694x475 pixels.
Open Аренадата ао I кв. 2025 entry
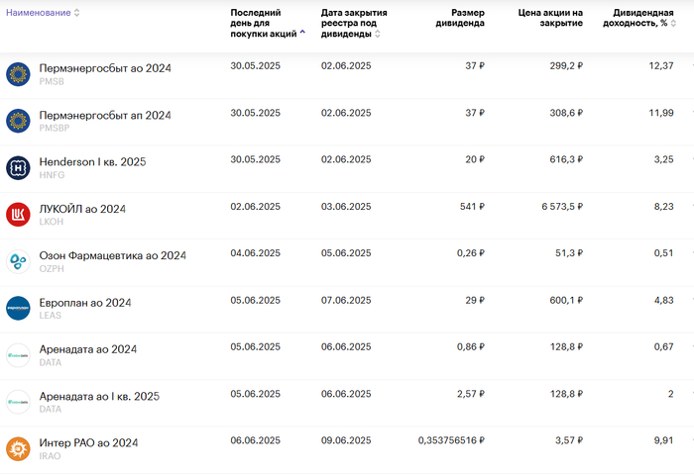tap(99, 396)
